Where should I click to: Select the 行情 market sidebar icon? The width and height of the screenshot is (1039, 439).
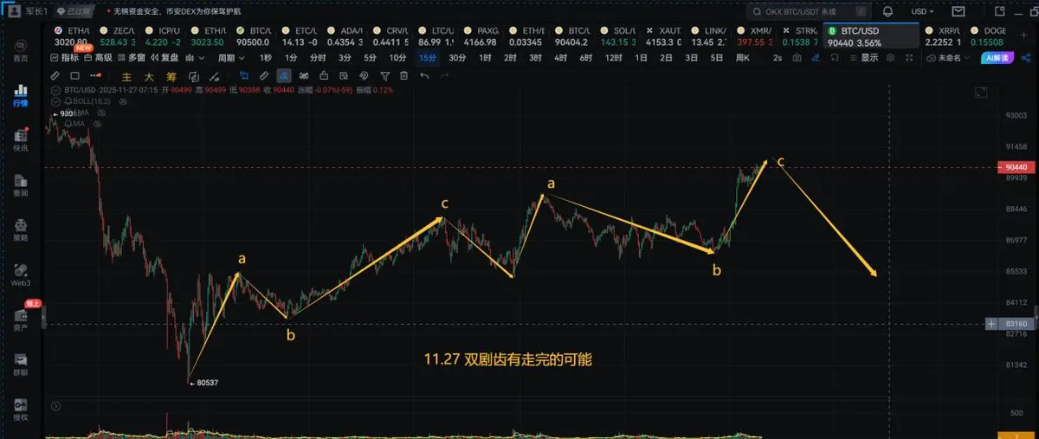(x=19, y=94)
